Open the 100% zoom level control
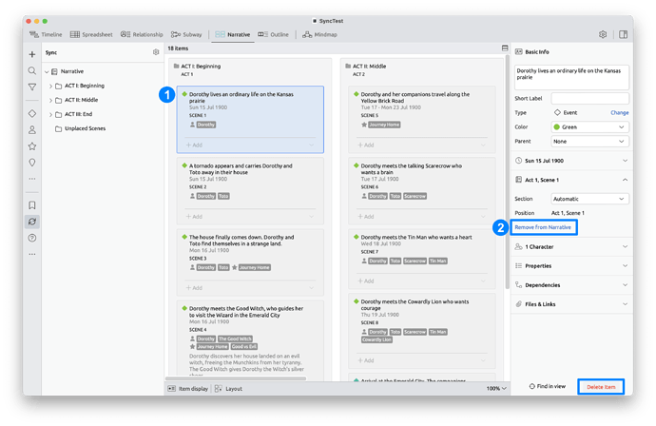This screenshot has width=656, height=426. pos(494,388)
